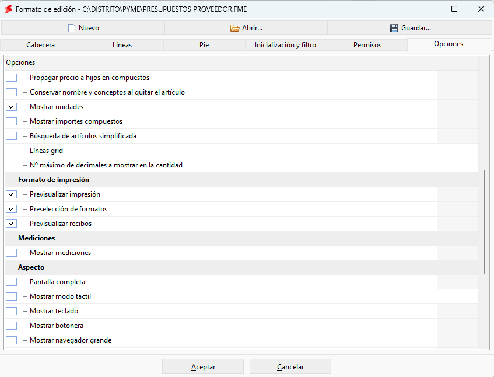Enable Pantalla completa checkbox
The height and width of the screenshot is (377, 494).
click(x=11, y=282)
